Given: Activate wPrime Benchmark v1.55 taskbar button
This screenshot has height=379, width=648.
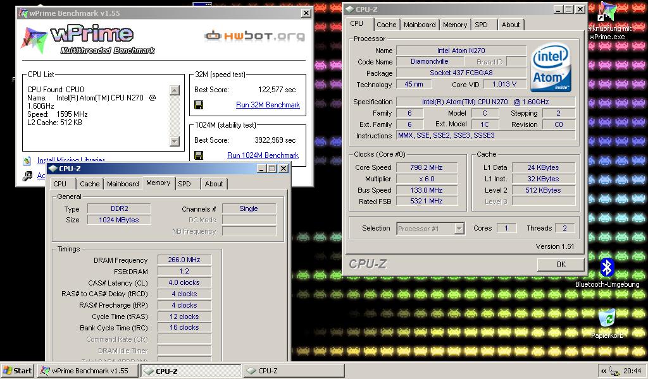Looking at the screenshot, I should [88, 371].
